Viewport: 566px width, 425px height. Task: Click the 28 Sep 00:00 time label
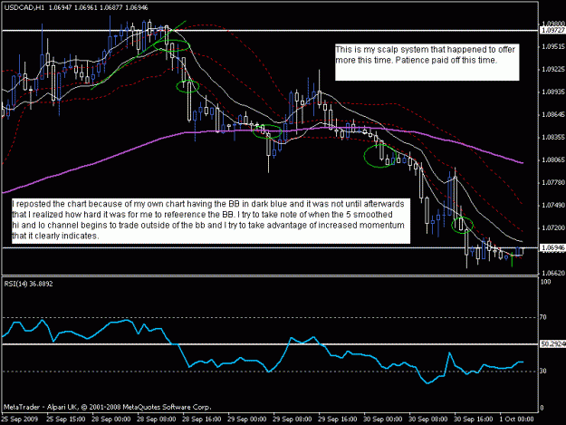point(110,420)
